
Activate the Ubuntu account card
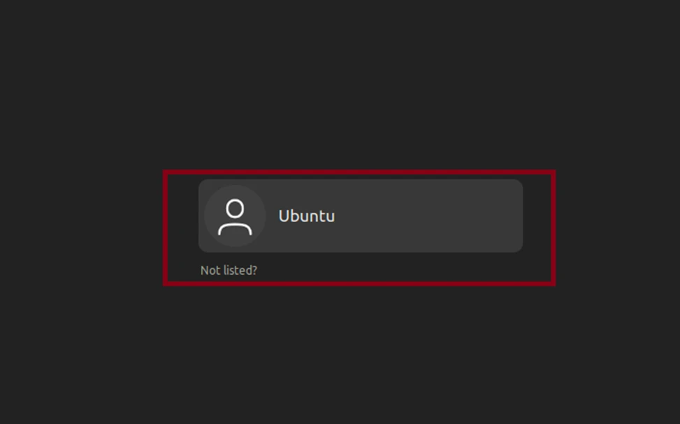(361, 215)
